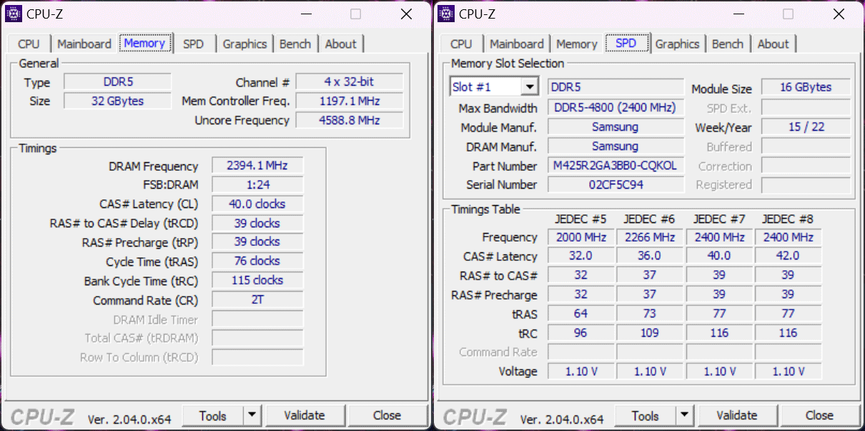The image size is (865, 431).
Task: Minimize the right CPU-Z window
Action: pos(738,14)
